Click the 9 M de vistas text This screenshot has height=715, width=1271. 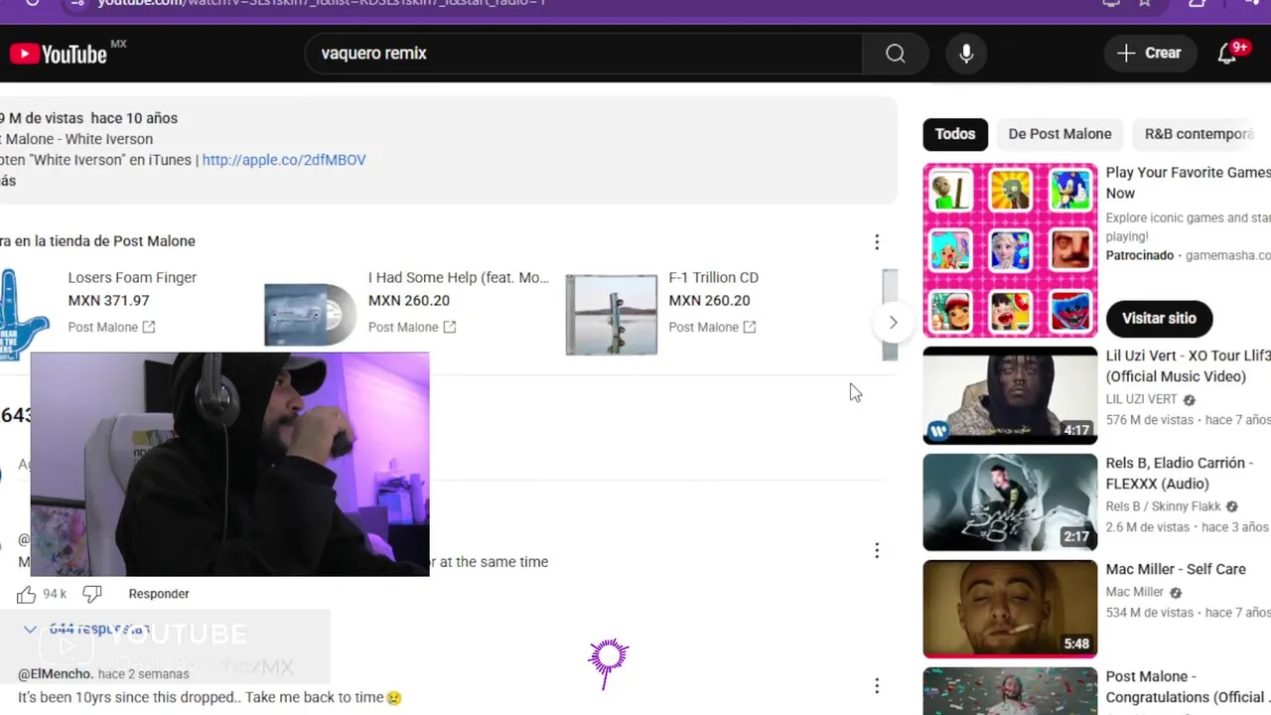[42, 118]
